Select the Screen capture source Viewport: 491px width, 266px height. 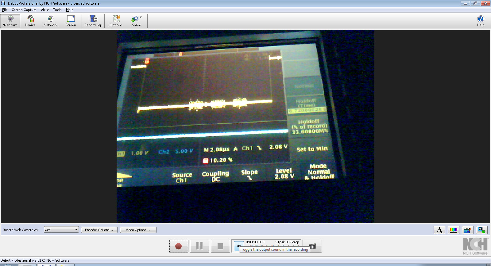tap(71, 21)
